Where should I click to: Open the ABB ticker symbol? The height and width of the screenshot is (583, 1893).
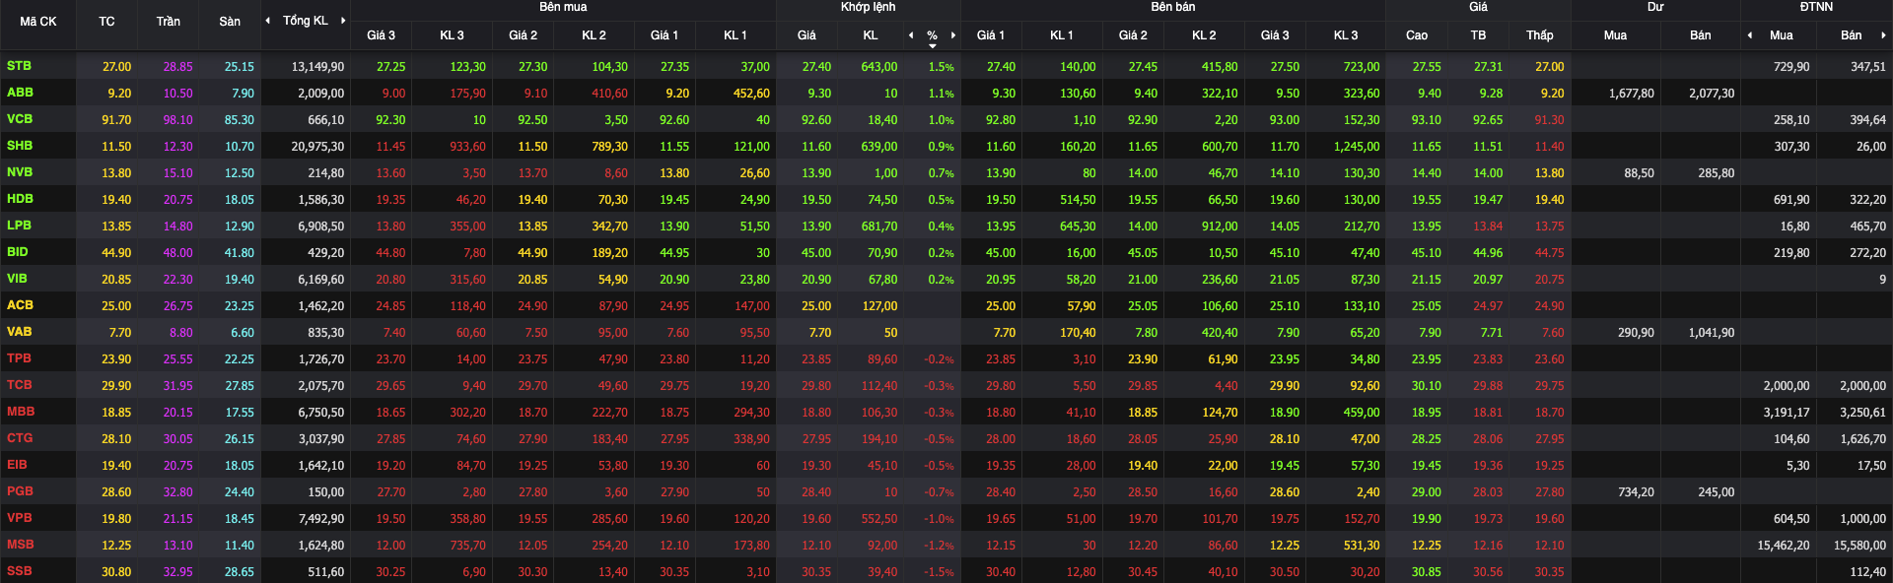pyautogui.click(x=20, y=93)
